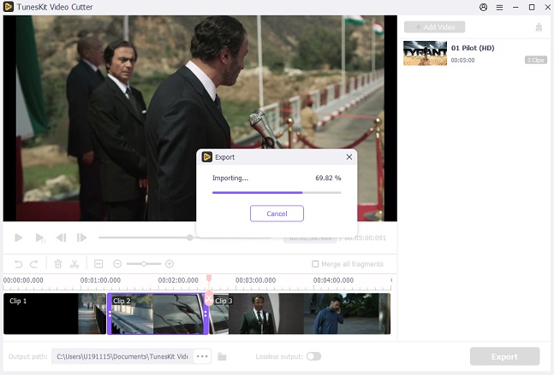
Task: Open the user account icon
Action: [484, 7]
